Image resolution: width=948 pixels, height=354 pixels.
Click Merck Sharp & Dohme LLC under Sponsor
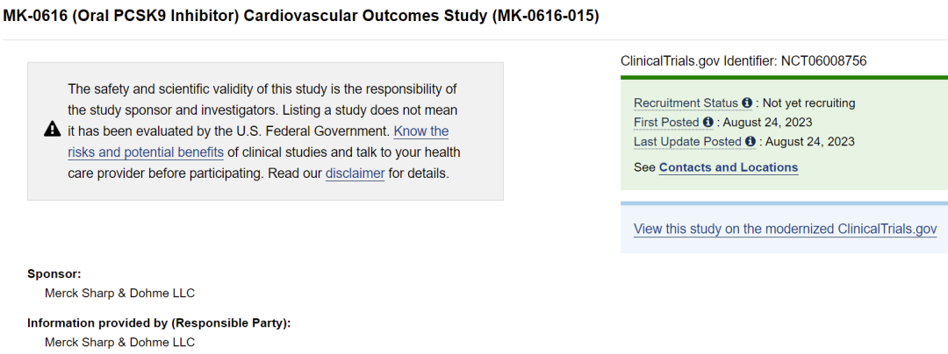pos(119,294)
